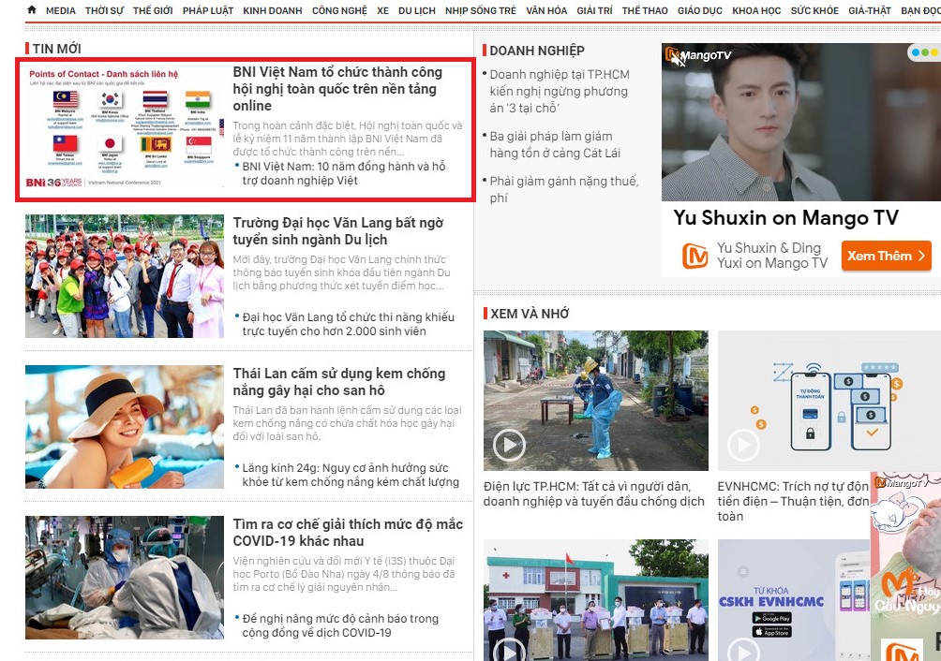Click the CSKH EVNHCMC video thumbnail
941x661 pixels.
pos(793,600)
